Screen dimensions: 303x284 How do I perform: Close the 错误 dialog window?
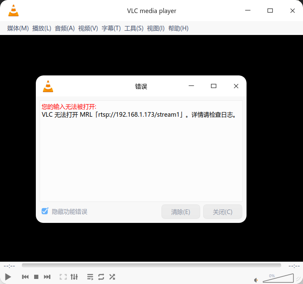[236, 86]
